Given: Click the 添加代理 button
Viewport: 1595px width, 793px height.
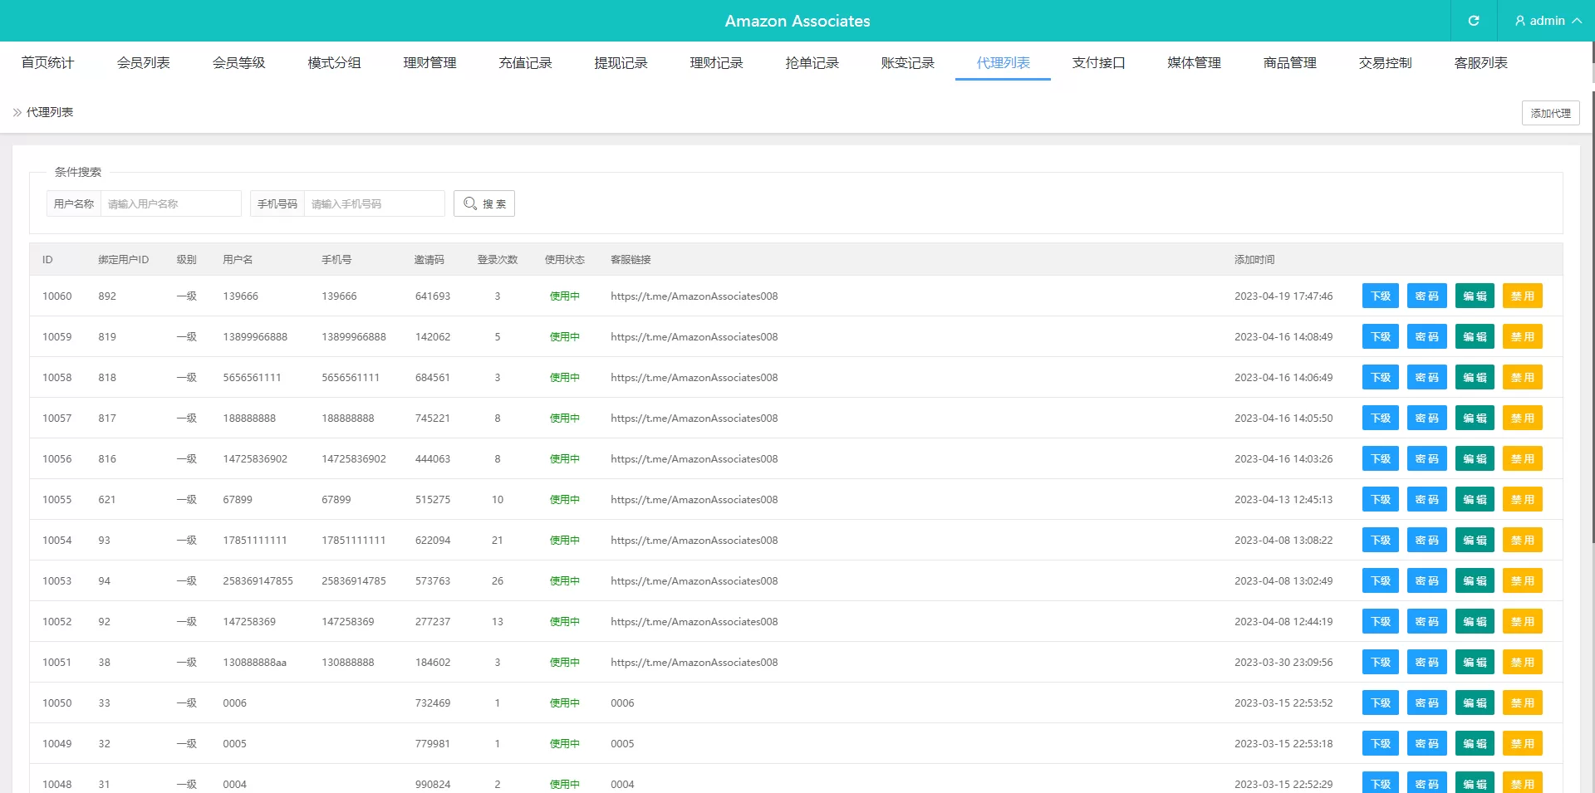Looking at the screenshot, I should (1550, 113).
